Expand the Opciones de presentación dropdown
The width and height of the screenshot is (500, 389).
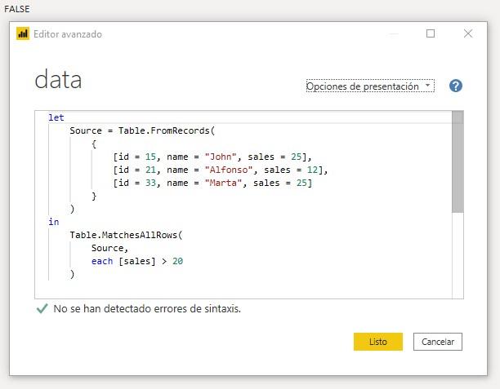(x=369, y=86)
